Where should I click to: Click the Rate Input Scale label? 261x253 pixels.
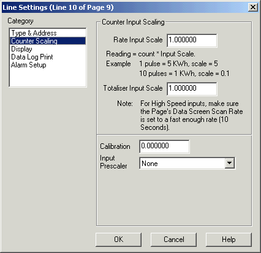(138, 40)
